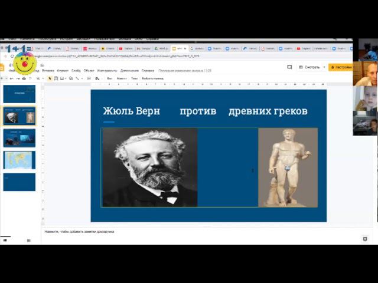The width and height of the screenshot is (378, 283).
Task: Click the speaker notes field
Action: coord(207,232)
